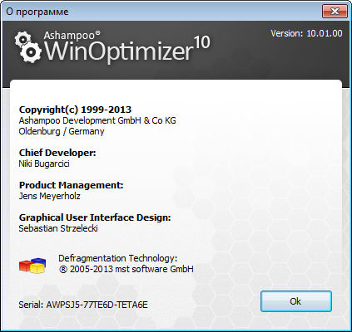
Task: Click the Copyright(c) 1999-2013 heading
Action: pyautogui.click(x=75, y=110)
